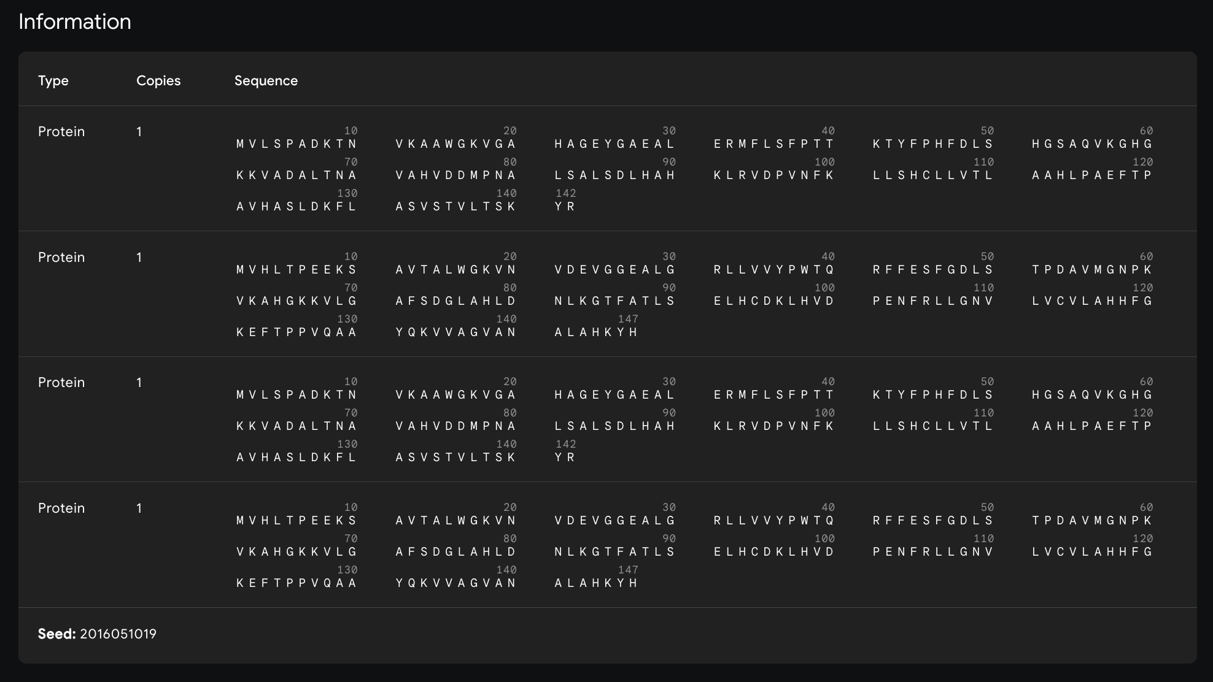Click ALAHKYH ending block in second protein
This screenshot has height=682, width=1213.
(596, 332)
